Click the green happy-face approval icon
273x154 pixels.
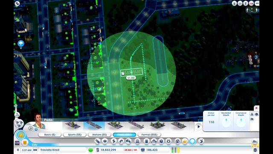coord(90,150)
